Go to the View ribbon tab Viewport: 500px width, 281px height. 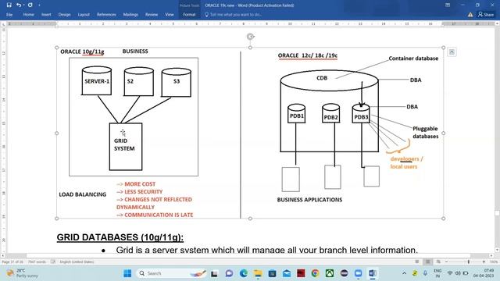[x=170, y=15]
